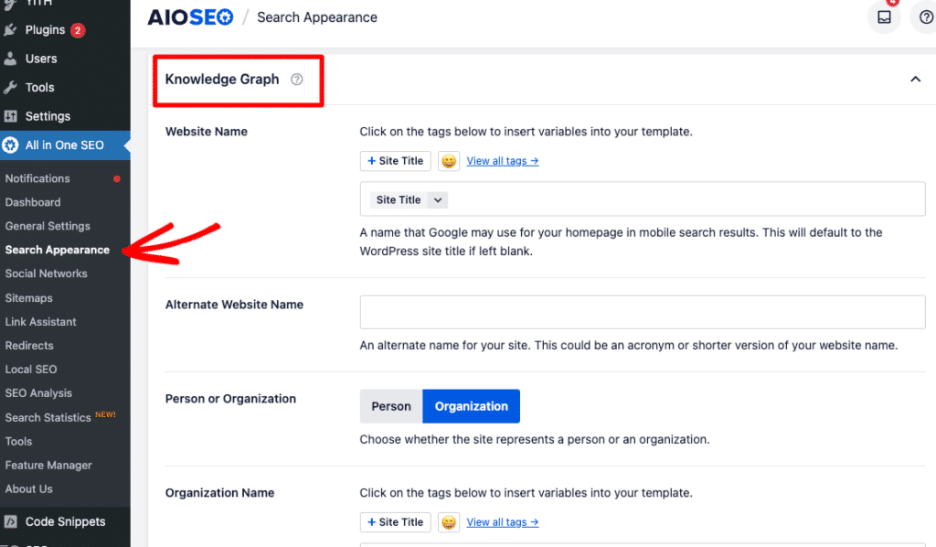This screenshot has width=936, height=547.
Task: Go to Redirects in AIOSEO menu
Action: (x=29, y=346)
